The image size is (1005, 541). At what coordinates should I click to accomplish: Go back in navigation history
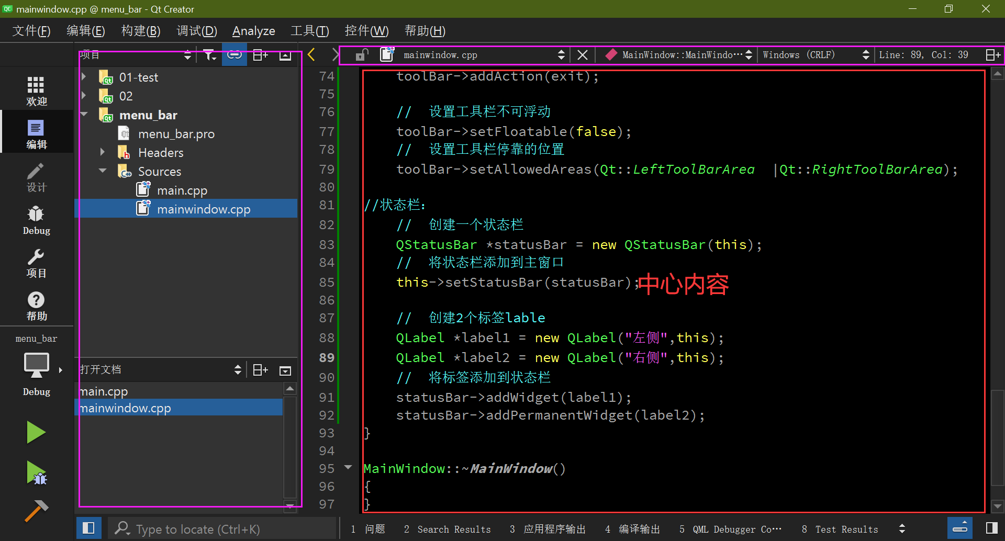[312, 54]
